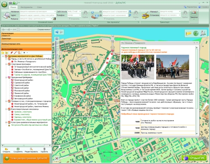Collapse the Праздничный фейерверк tree node
Image resolution: width=210 pixels, height=164 pixels.
(6, 77)
